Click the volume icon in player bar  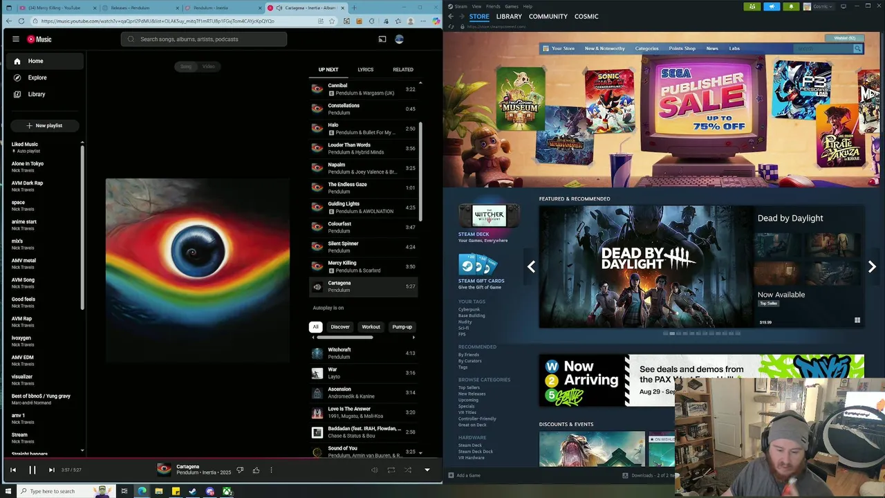(x=374, y=470)
